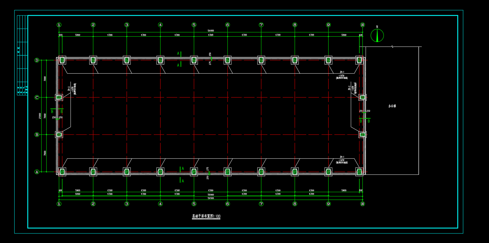Select the ZH-1 label near grid line D
This screenshot has width=489, height=243.
point(342,72)
